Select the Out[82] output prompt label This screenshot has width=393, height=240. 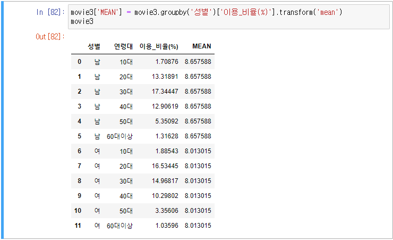(50, 37)
